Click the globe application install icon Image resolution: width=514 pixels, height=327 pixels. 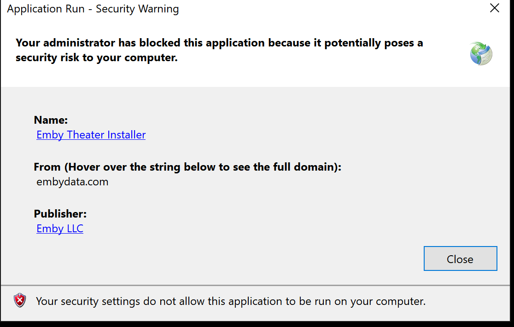tap(481, 54)
